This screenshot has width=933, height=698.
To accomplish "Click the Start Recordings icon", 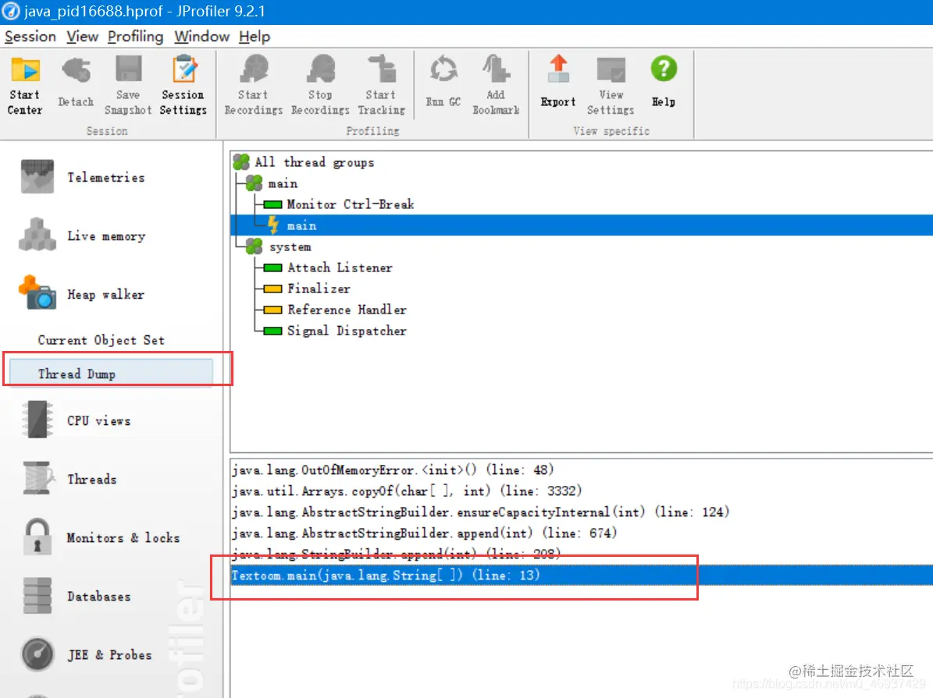I will [x=254, y=69].
